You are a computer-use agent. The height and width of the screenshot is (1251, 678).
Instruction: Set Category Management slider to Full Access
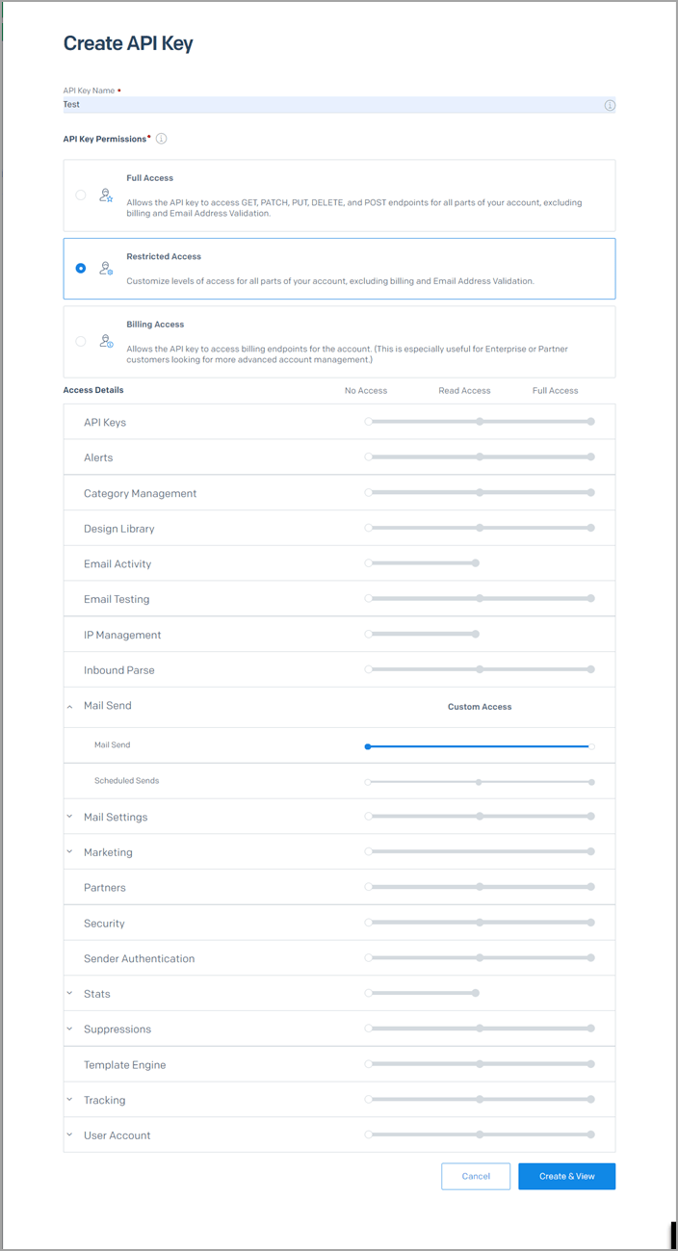[x=591, y=492]
